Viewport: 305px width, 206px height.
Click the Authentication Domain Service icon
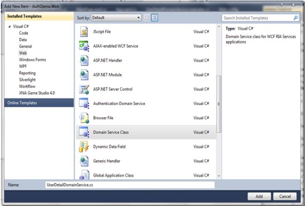click(84, 103)
